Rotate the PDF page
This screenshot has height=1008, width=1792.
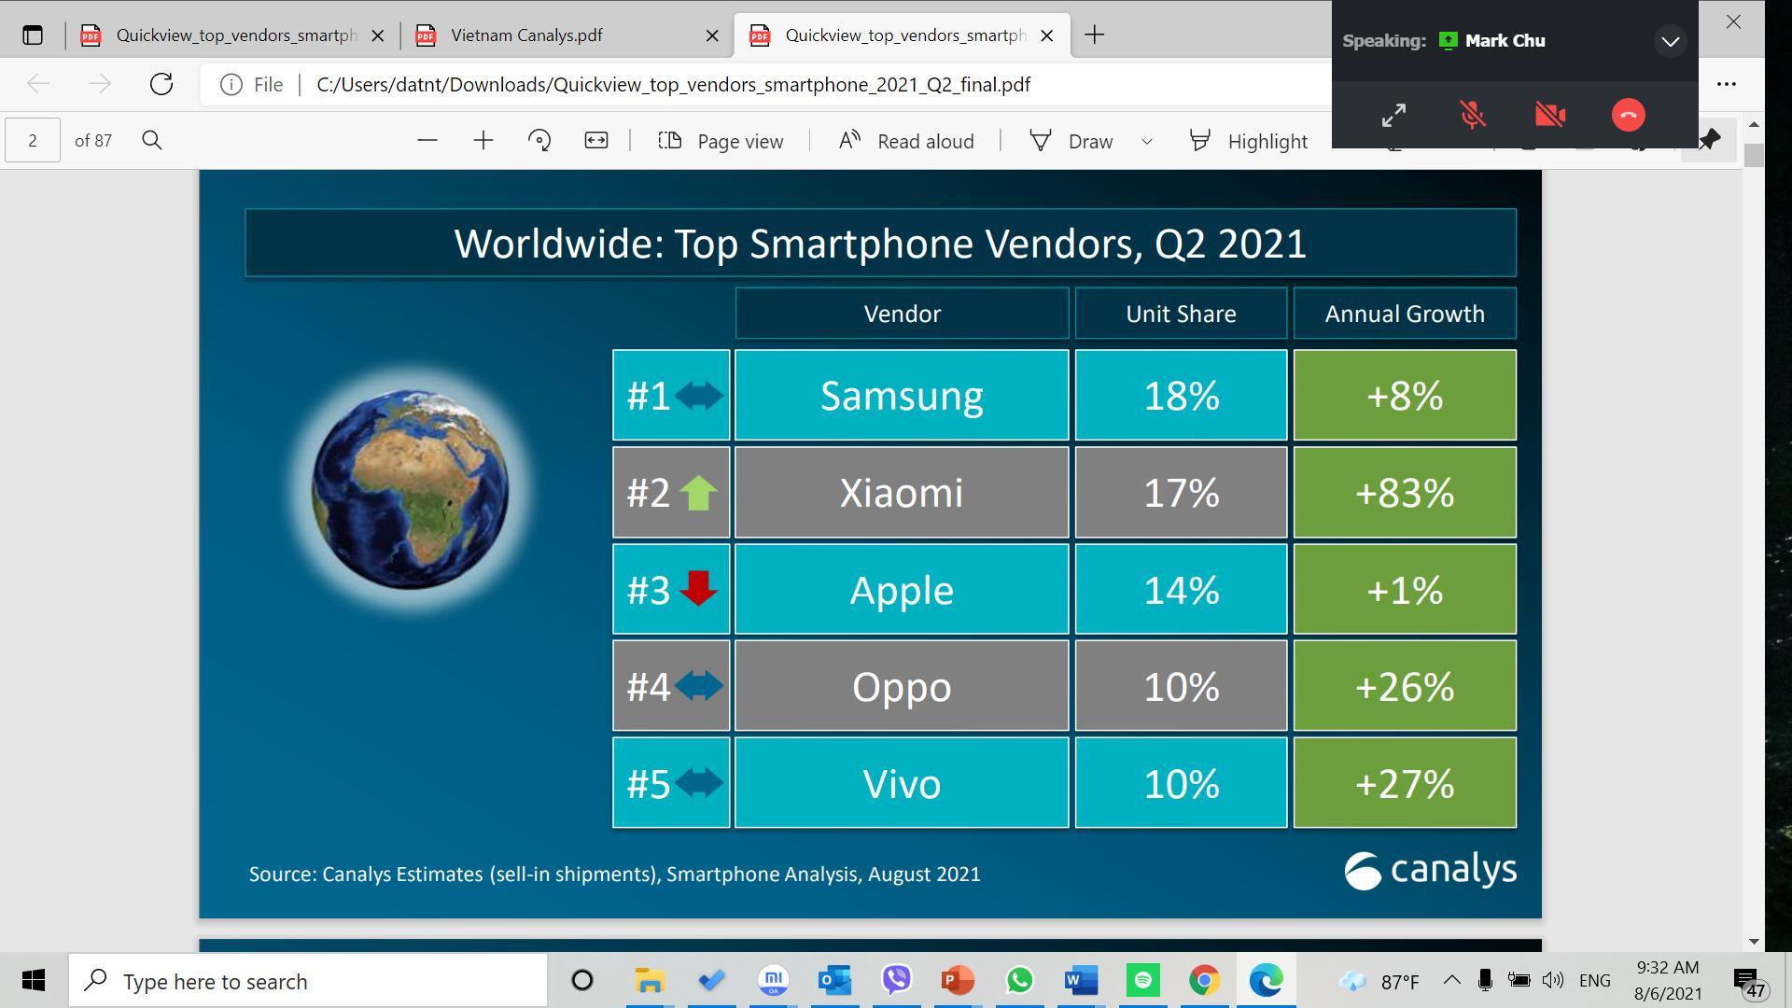coord(539,141)
